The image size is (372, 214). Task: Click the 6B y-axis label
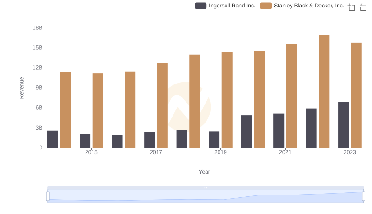click(39, 108)
